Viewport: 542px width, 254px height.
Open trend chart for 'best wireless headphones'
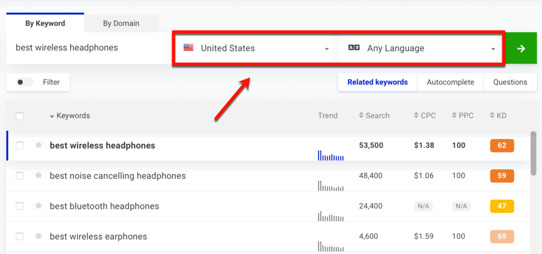pyautogui.click(x=331, y=155)
